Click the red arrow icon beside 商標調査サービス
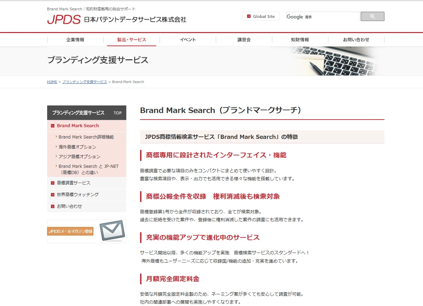The width and height of the screenshot is (423, 306). (53, 183)
